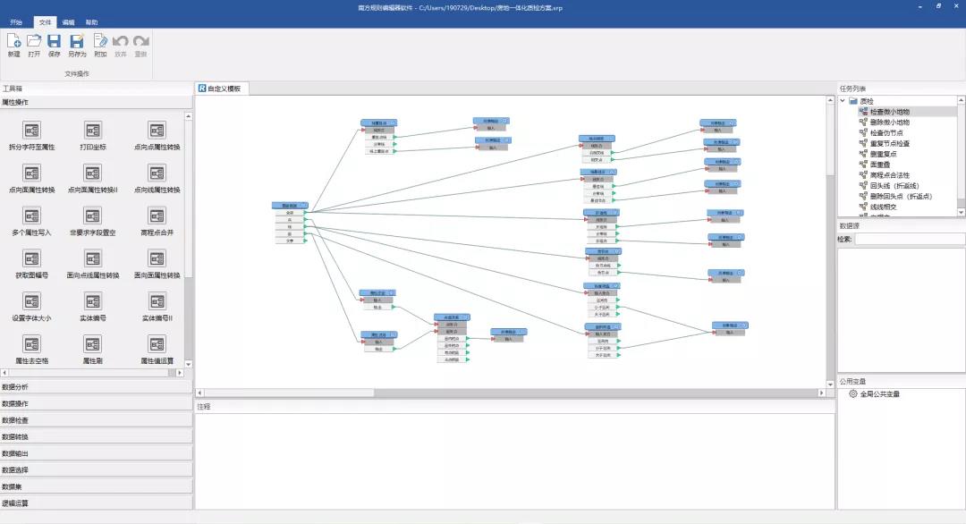
Task: Click the 附加 (Attach) icon
Action: tap(100, 41)
